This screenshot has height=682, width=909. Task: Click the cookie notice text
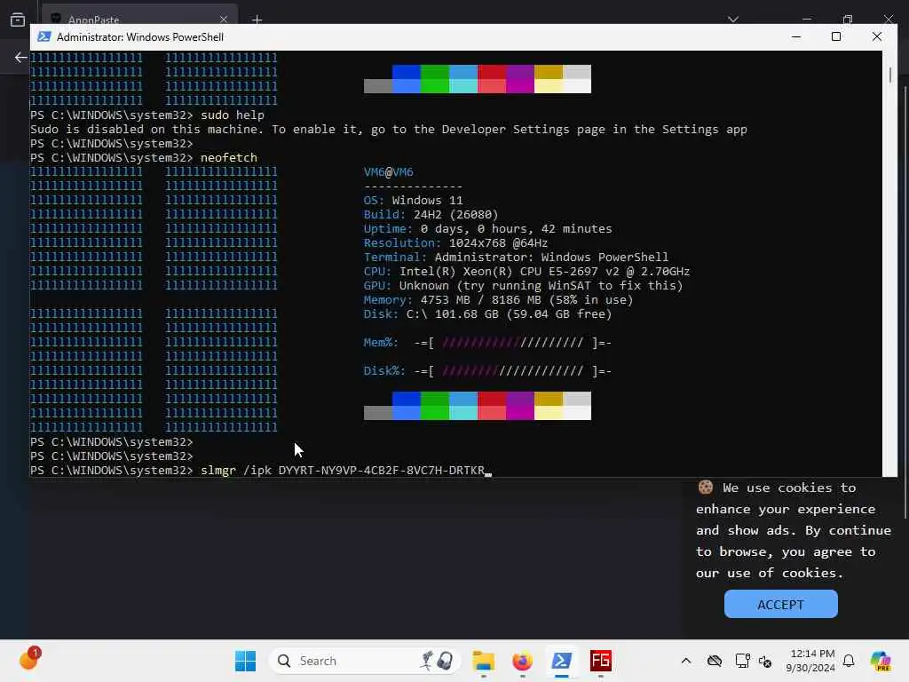pos(794,530)
